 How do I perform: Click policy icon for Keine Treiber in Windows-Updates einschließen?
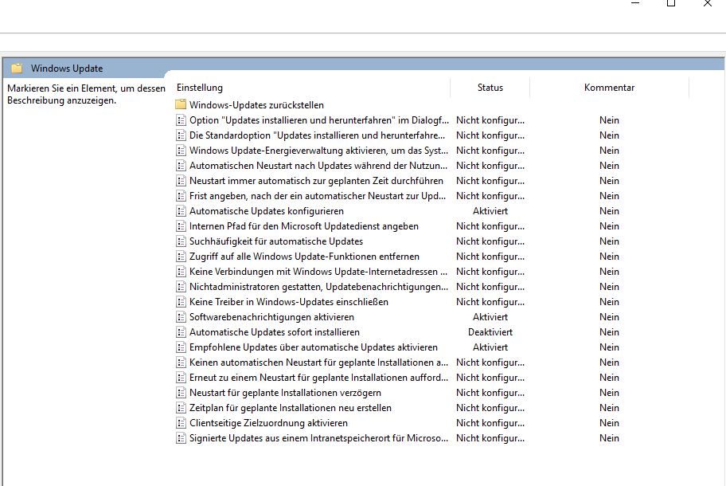click(181, 302)
